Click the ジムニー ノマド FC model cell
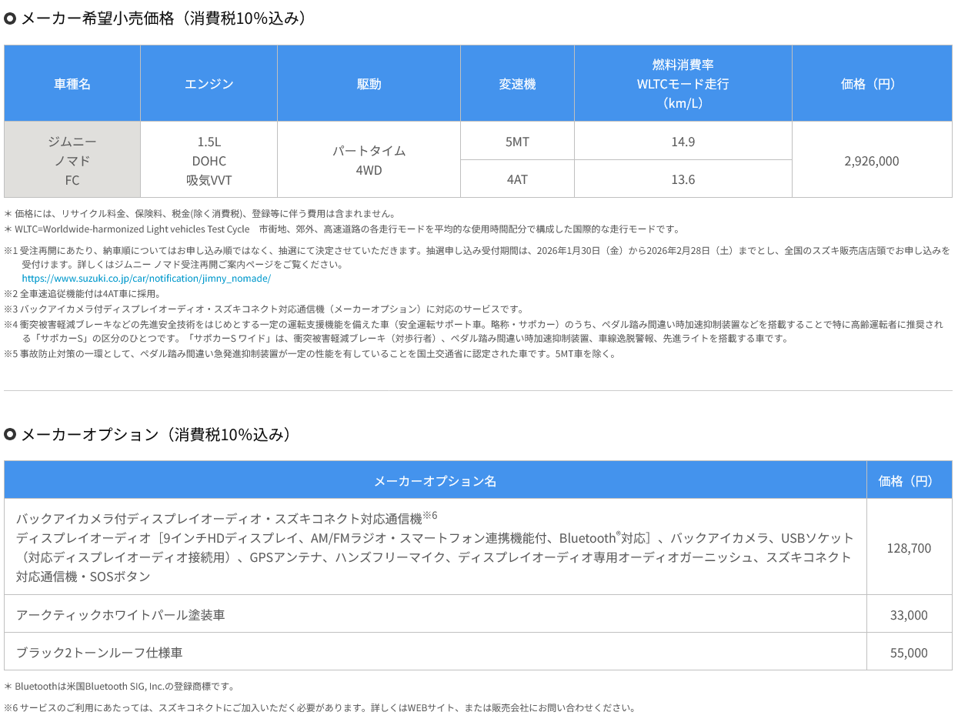This screenshot has width=958, height=722. [x=72, y=161]
